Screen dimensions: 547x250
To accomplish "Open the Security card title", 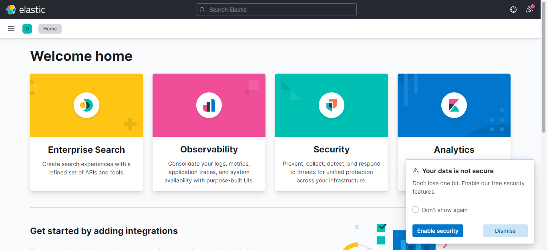I will (x=332, y=150).
